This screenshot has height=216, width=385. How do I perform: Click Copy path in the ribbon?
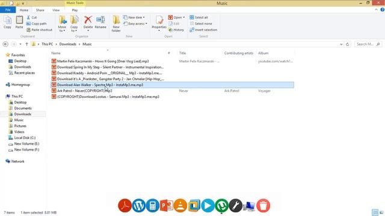pos(36,23)
